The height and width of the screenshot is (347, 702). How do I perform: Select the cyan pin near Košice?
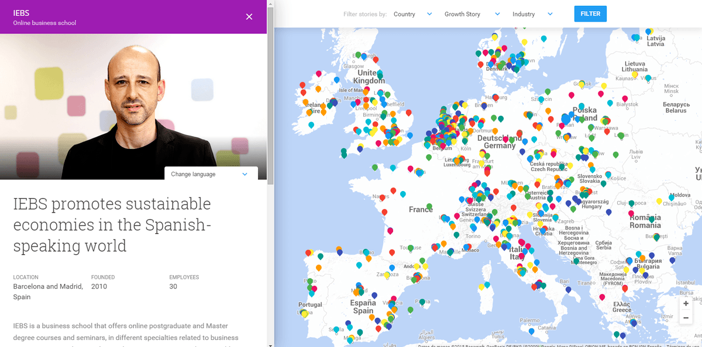(608, 174)
